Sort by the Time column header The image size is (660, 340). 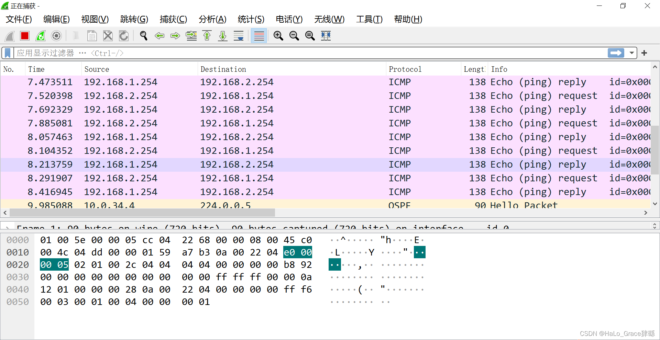pos(53,69)
